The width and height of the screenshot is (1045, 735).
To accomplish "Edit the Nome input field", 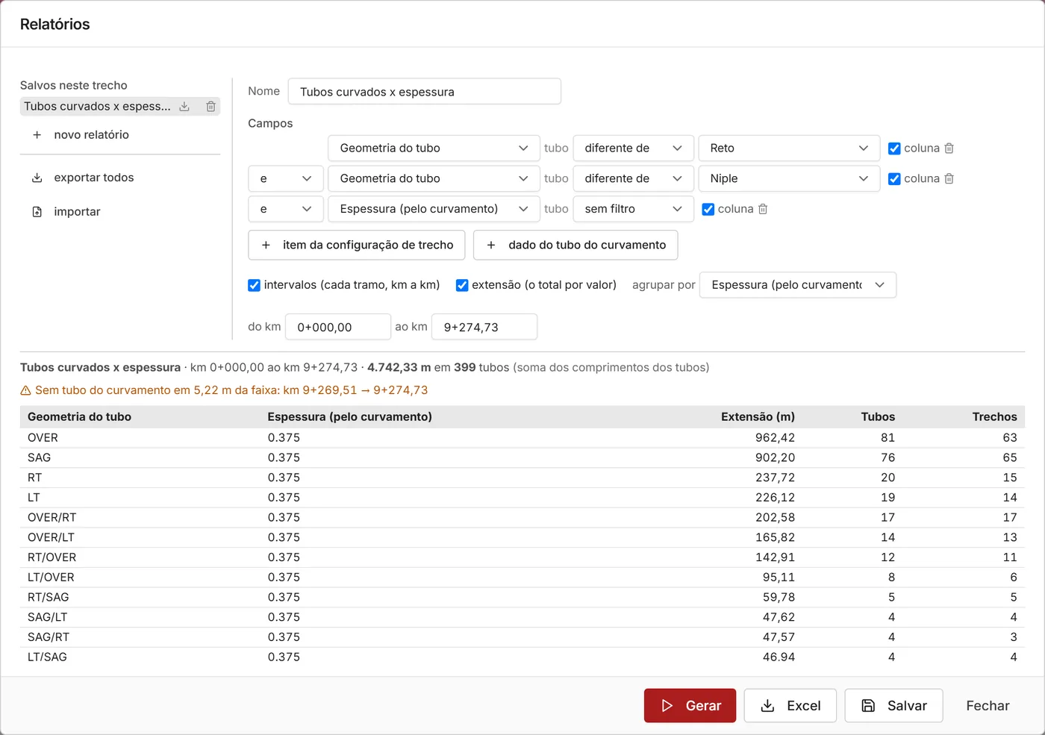I will (x=425, y=92).
